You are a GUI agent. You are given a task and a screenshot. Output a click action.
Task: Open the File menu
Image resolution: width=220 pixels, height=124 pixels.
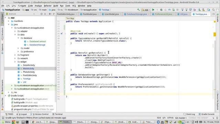point(3,6)
